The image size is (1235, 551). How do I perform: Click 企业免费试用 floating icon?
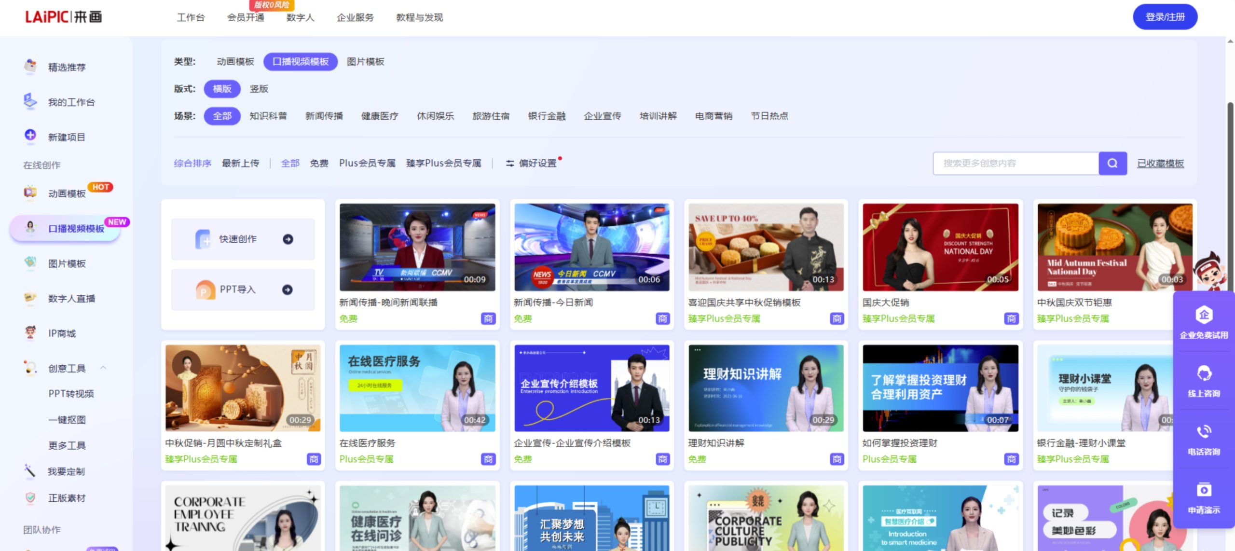coord(1204,315)
